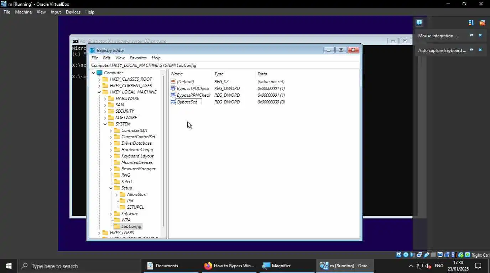Open VirtualBox Input menu
490x273 pixels.
pyautogui.click(x=56, y=12)
